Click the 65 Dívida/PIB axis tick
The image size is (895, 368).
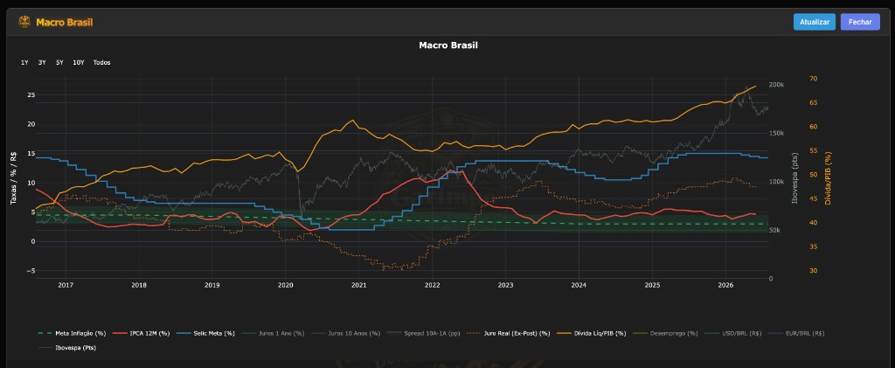[813, 102]
